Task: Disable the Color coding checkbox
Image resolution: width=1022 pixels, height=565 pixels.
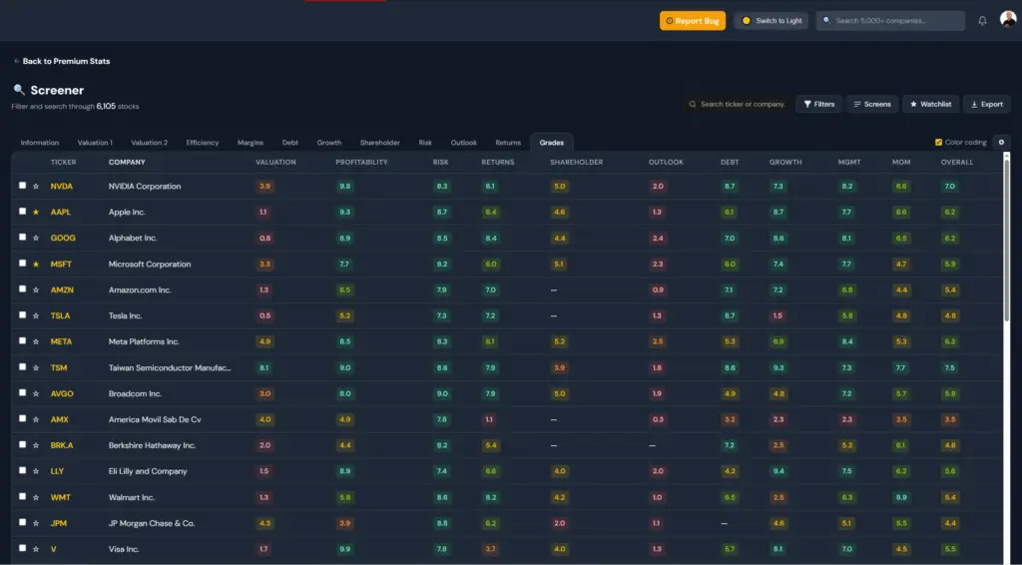Action: coord(938,143)
